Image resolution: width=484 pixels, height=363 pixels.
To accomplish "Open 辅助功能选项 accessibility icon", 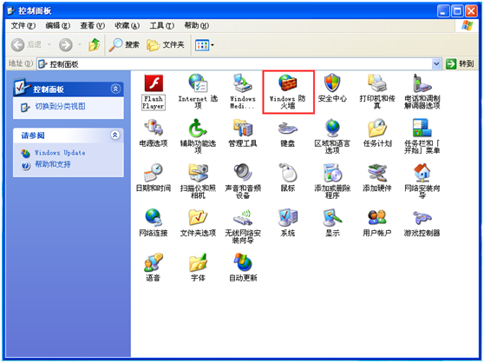I will point(198,136).
